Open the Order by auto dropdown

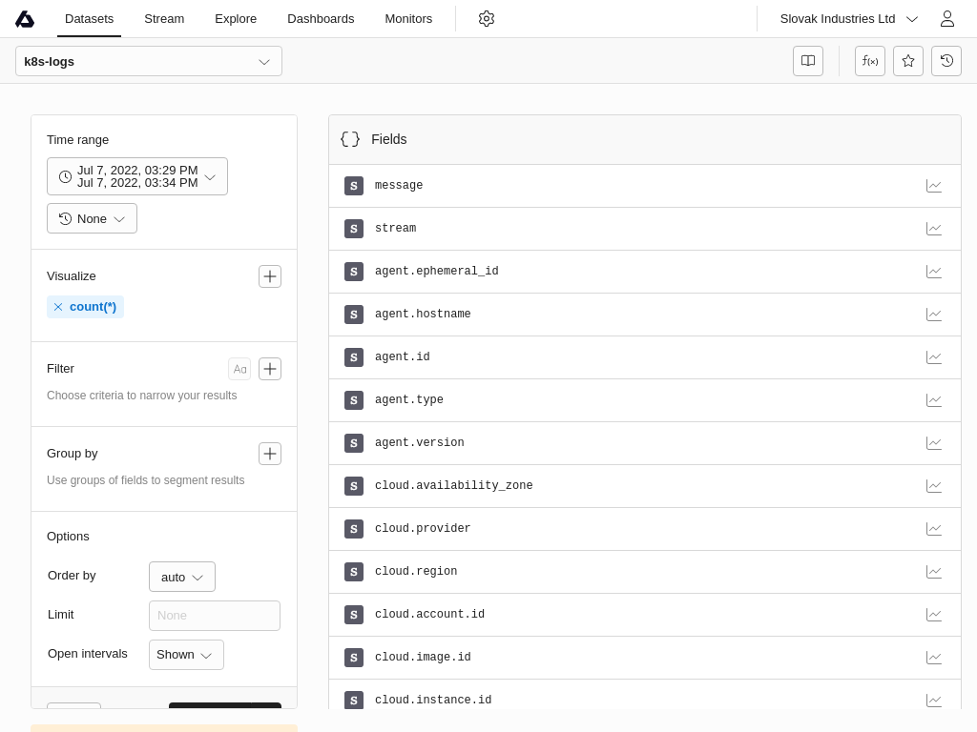(182, 577)
